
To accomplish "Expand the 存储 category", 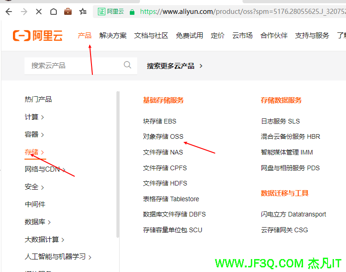I will 34,152.
